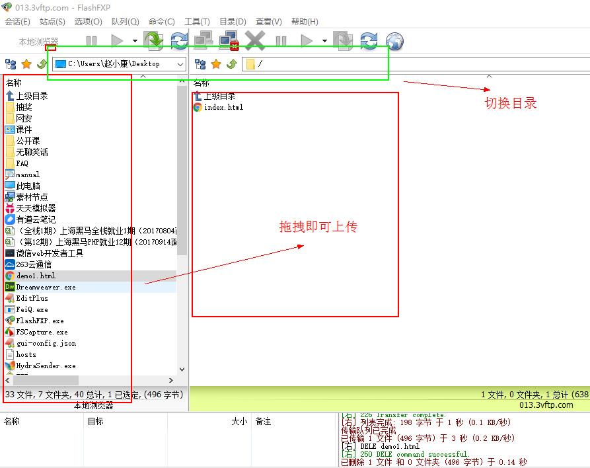Open dropdown arrow beside left play button
This screenshot has height=468, width=590.
(x=135, y=41)
